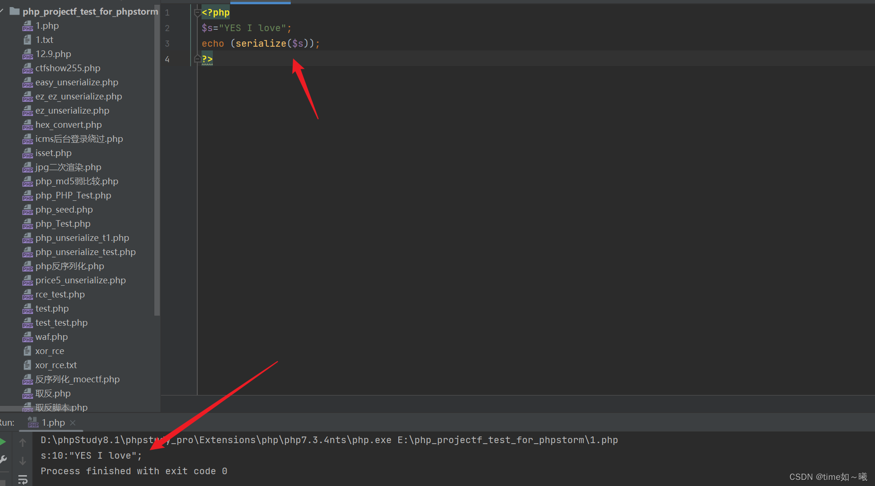
Task: Click the down stack trace arrow
Action: [x=22, y=461]
